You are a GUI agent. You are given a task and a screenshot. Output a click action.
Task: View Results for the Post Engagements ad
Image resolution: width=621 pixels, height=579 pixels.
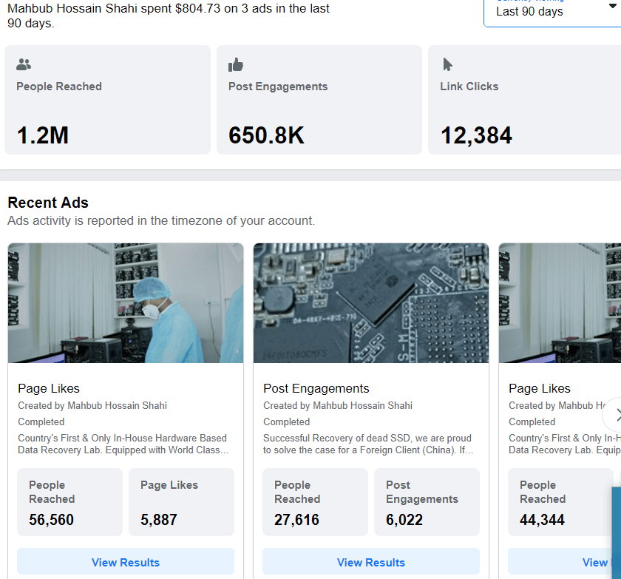click(371, 562)
